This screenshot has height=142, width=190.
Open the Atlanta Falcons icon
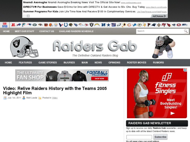149,25
